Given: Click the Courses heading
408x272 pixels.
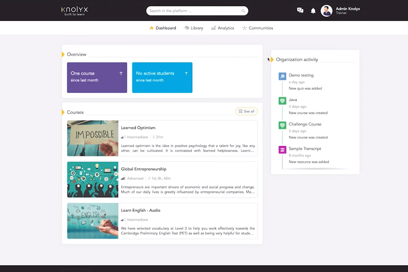Looking at the screenshot, I should 75,113.
